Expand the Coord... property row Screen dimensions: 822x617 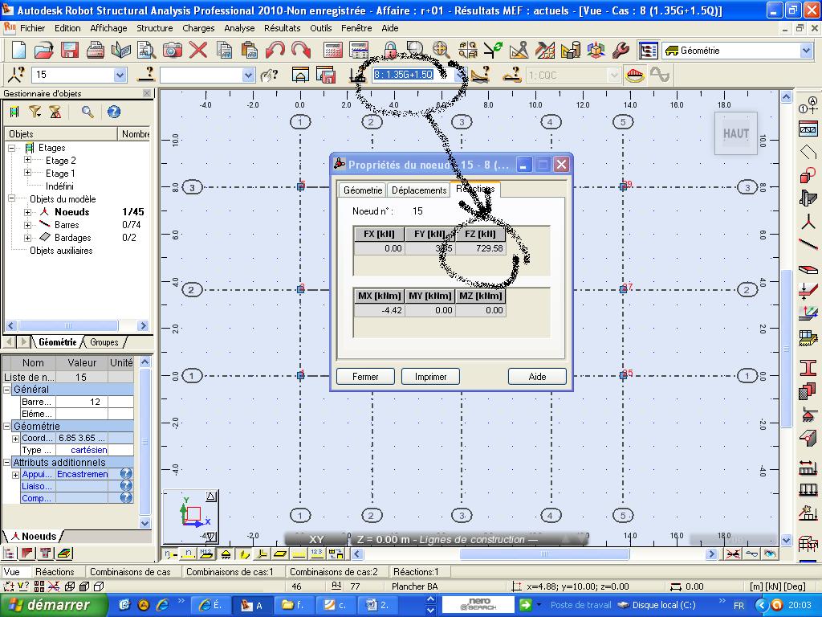click(16, 438)
